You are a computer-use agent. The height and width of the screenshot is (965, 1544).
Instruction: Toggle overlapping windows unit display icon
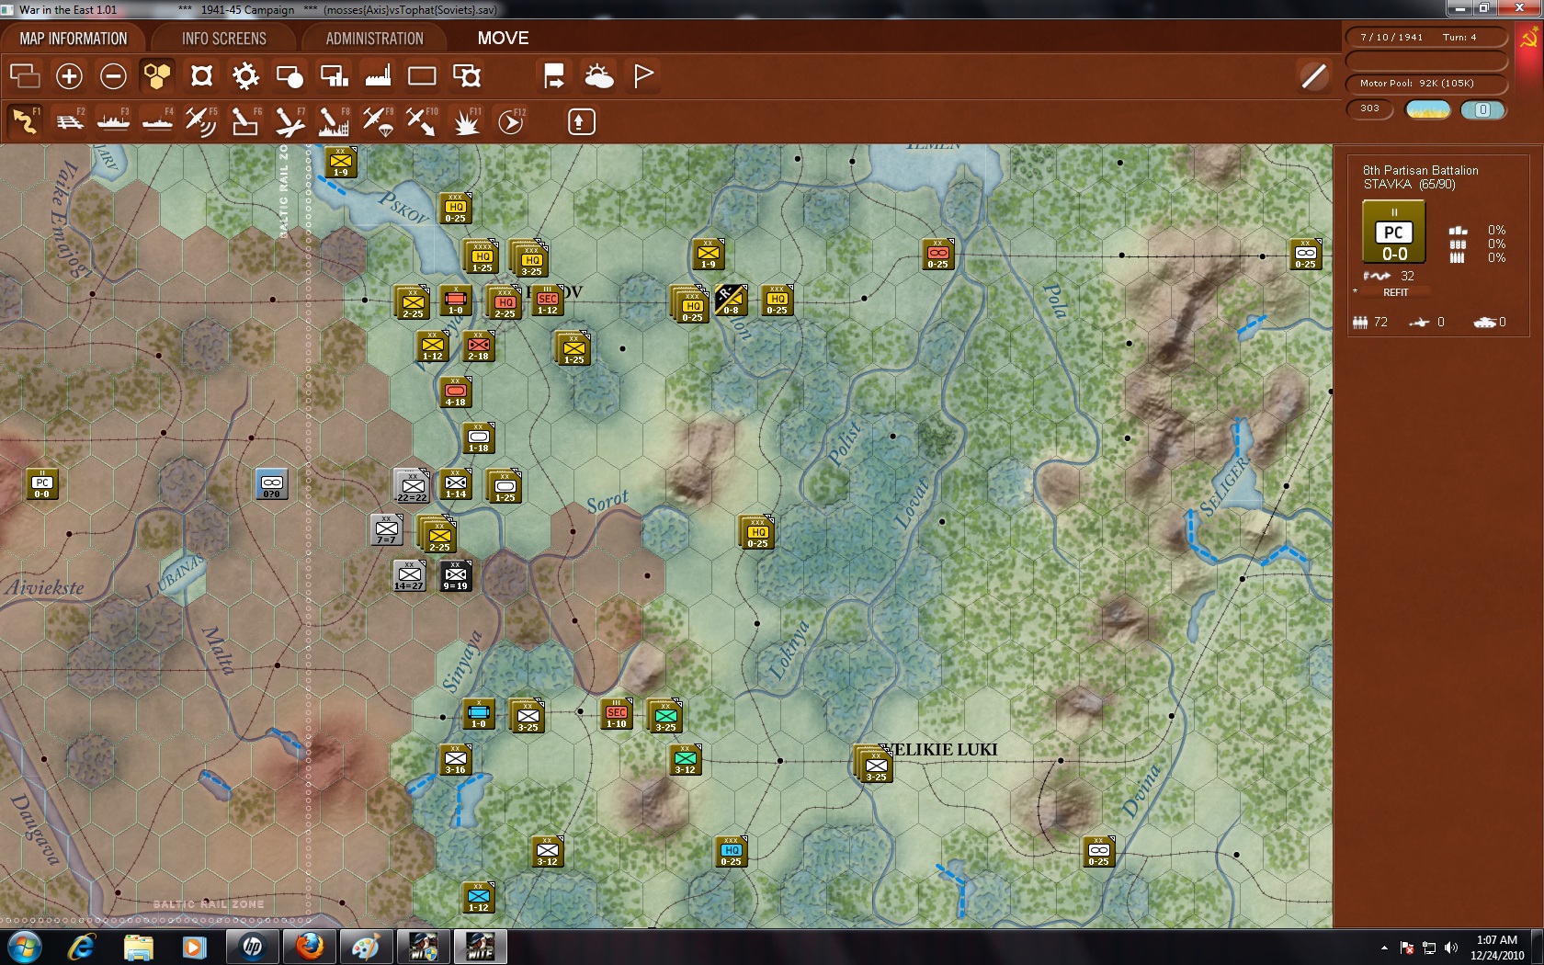(x=25, y=76)
